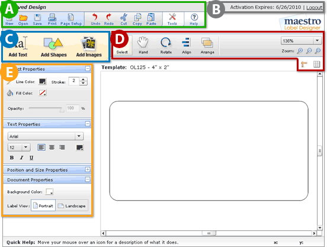Screen dimensions: 327x247
Task: Collapse the Text Properties panel
Action: coord(88,124)
